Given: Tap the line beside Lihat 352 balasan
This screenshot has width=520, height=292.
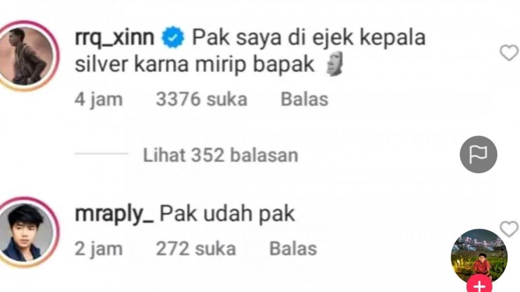Looking at the screenshot, I should tap(101, 153).
